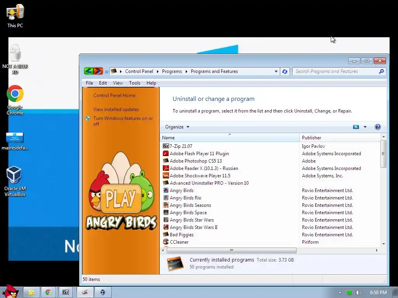Select the Bad Piggies program icon
The height and width of the screenshot is (298, 398).
pos(166,234)
